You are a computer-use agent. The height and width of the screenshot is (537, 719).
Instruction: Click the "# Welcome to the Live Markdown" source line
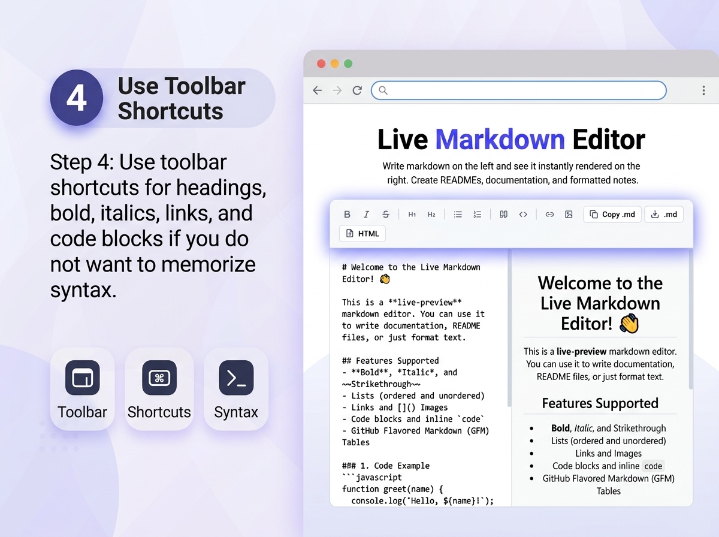pyautogui.click(x=411, y=267)
